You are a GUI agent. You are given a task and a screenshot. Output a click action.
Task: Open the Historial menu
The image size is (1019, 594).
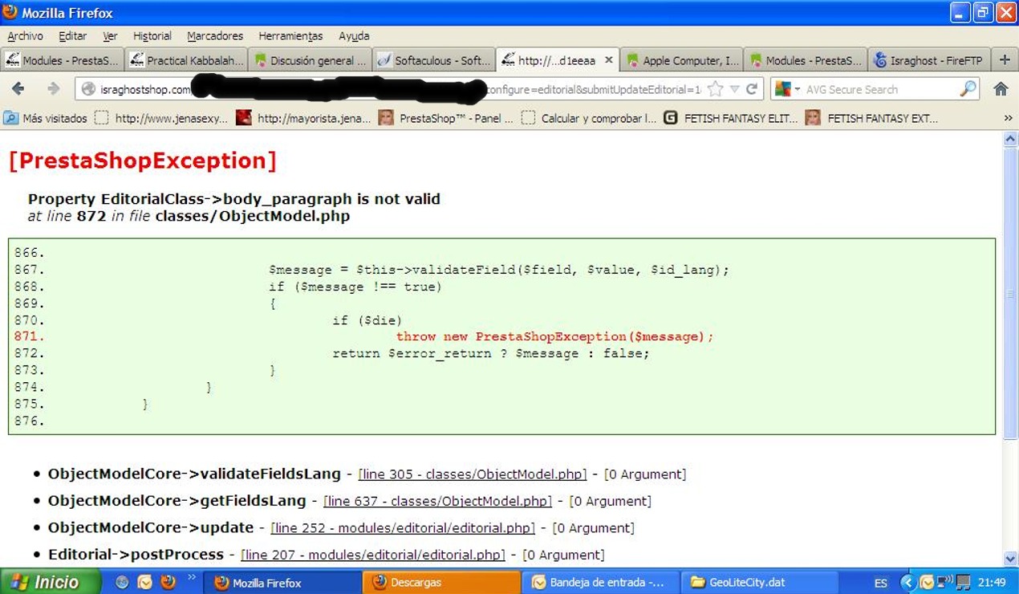tap(152, 36)
